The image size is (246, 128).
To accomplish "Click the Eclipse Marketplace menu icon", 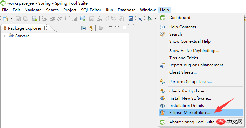I will point(162,113).
